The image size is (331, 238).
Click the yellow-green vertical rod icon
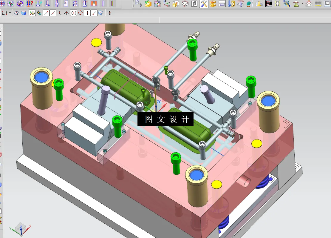pyautogui.click(x=112, y=3)
